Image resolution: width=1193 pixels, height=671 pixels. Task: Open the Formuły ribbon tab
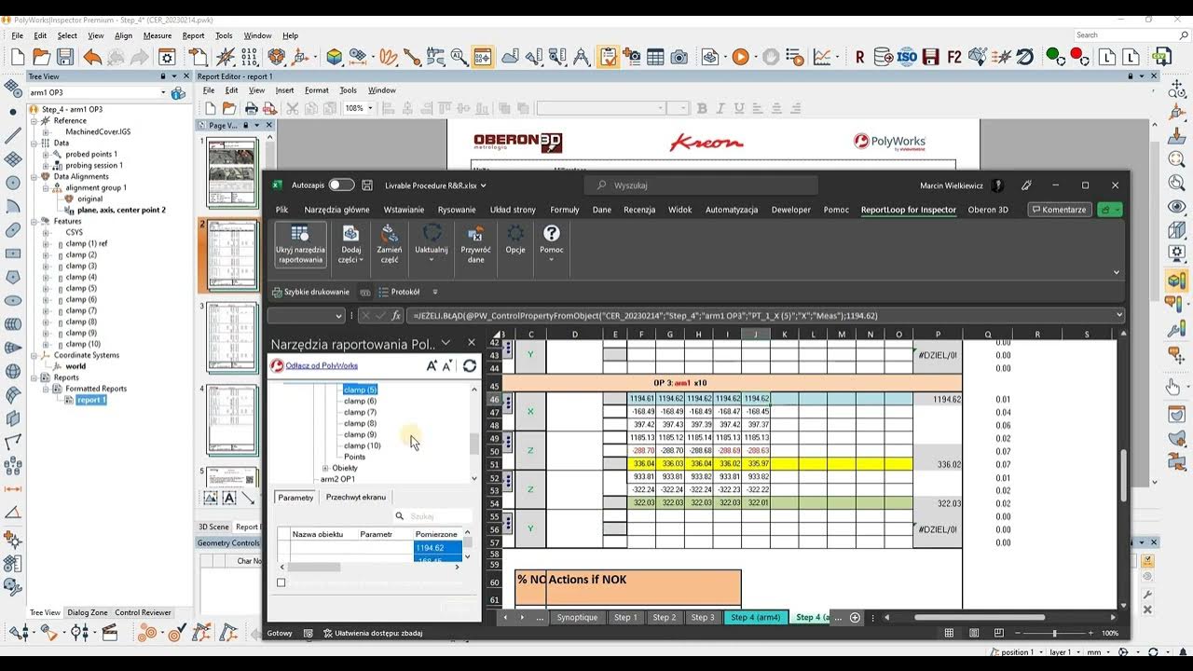click(565, 210)
